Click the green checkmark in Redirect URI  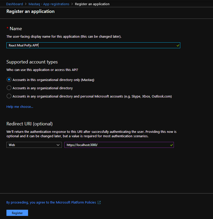tap(171, 145)
